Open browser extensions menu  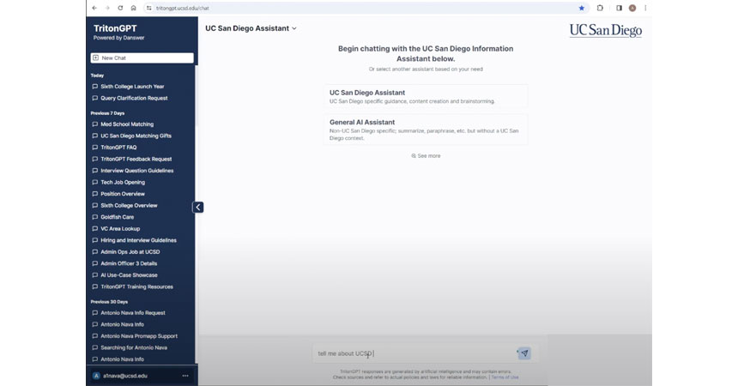point(600,8)
